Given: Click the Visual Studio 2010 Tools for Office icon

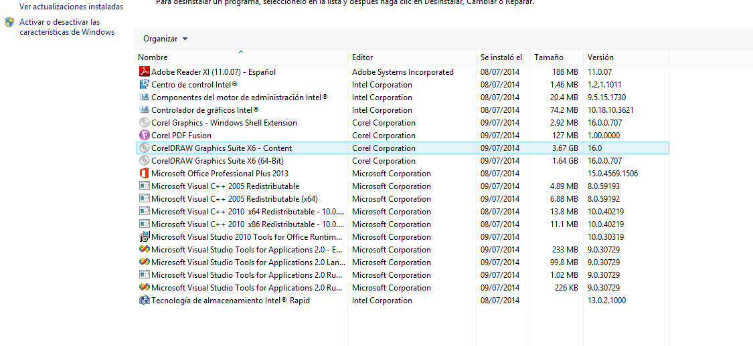Looking at the screenshot, I should click(x=144, y=237).
